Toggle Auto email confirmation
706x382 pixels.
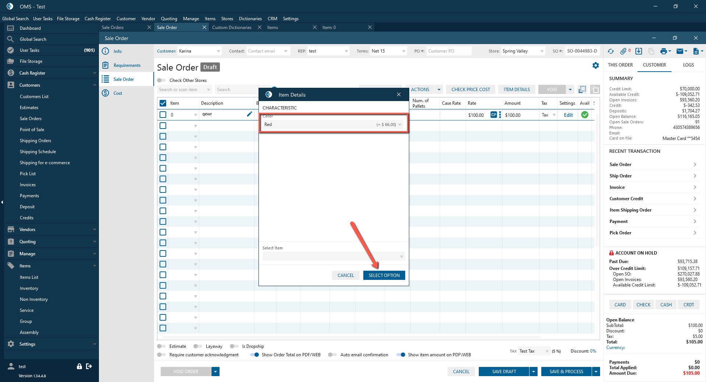[332, 355]
